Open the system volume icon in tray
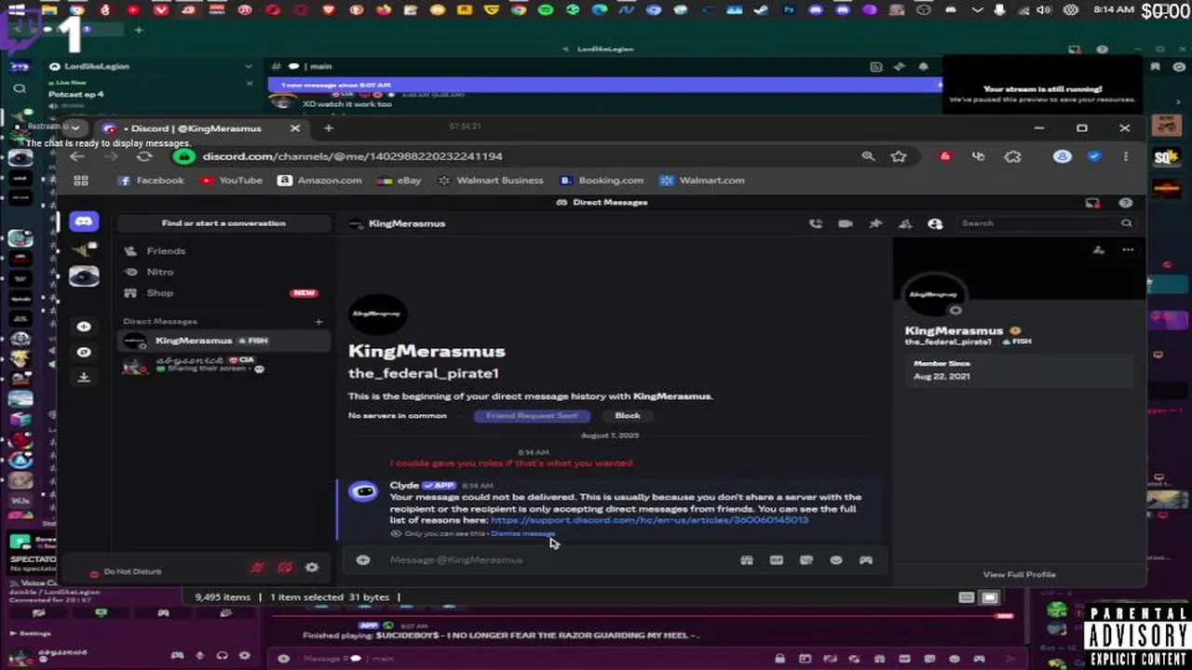 (x=1044, y=10)
